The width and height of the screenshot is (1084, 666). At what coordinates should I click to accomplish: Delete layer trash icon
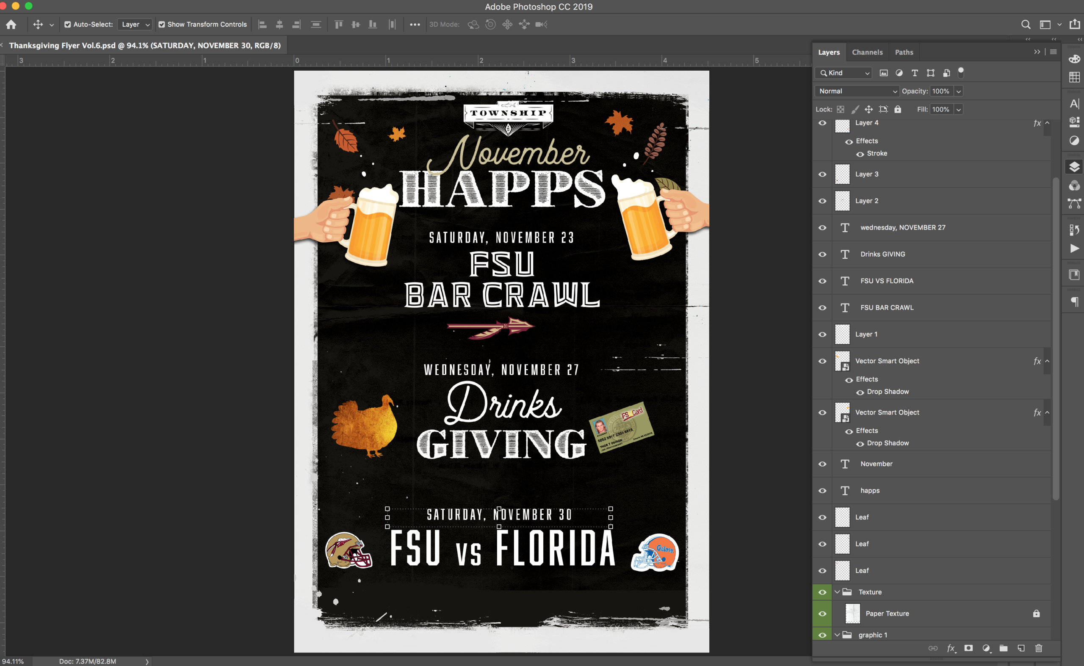point(1039,648)
